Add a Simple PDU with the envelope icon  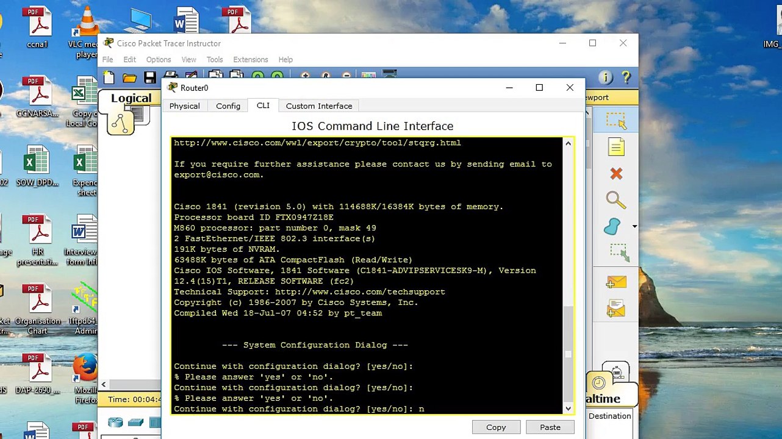616,282
